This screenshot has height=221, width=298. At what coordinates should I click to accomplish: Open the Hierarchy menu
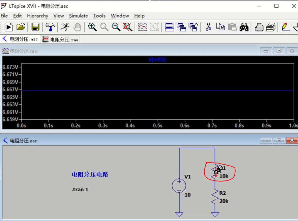(x=37, y=16)
